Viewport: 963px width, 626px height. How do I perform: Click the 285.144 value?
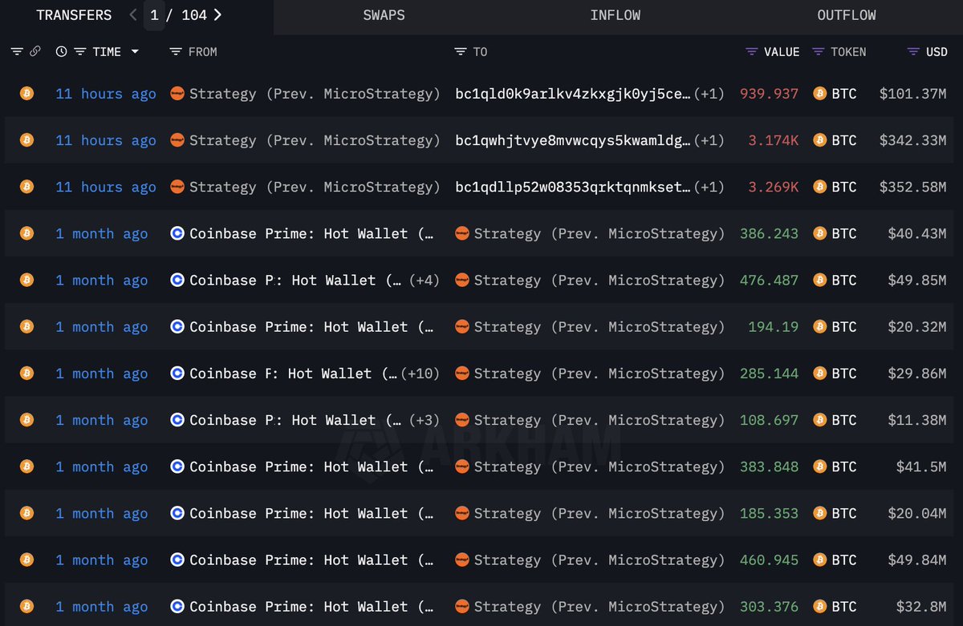(770, 374)
